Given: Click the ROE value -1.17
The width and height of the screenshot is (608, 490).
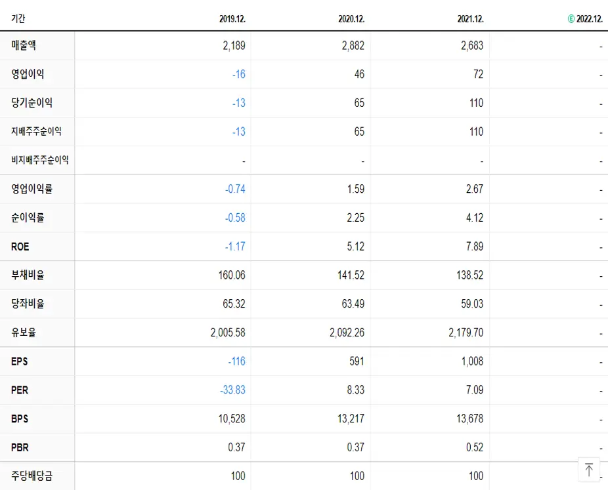Looking at the screenshot, I should (235, 247).
